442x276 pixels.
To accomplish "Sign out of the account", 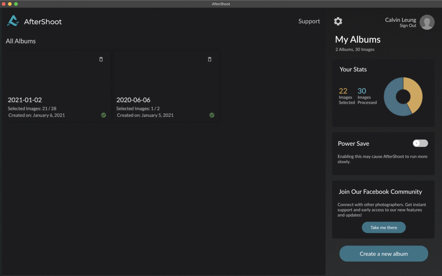I will pyautogui.click(x=408, y=26).
